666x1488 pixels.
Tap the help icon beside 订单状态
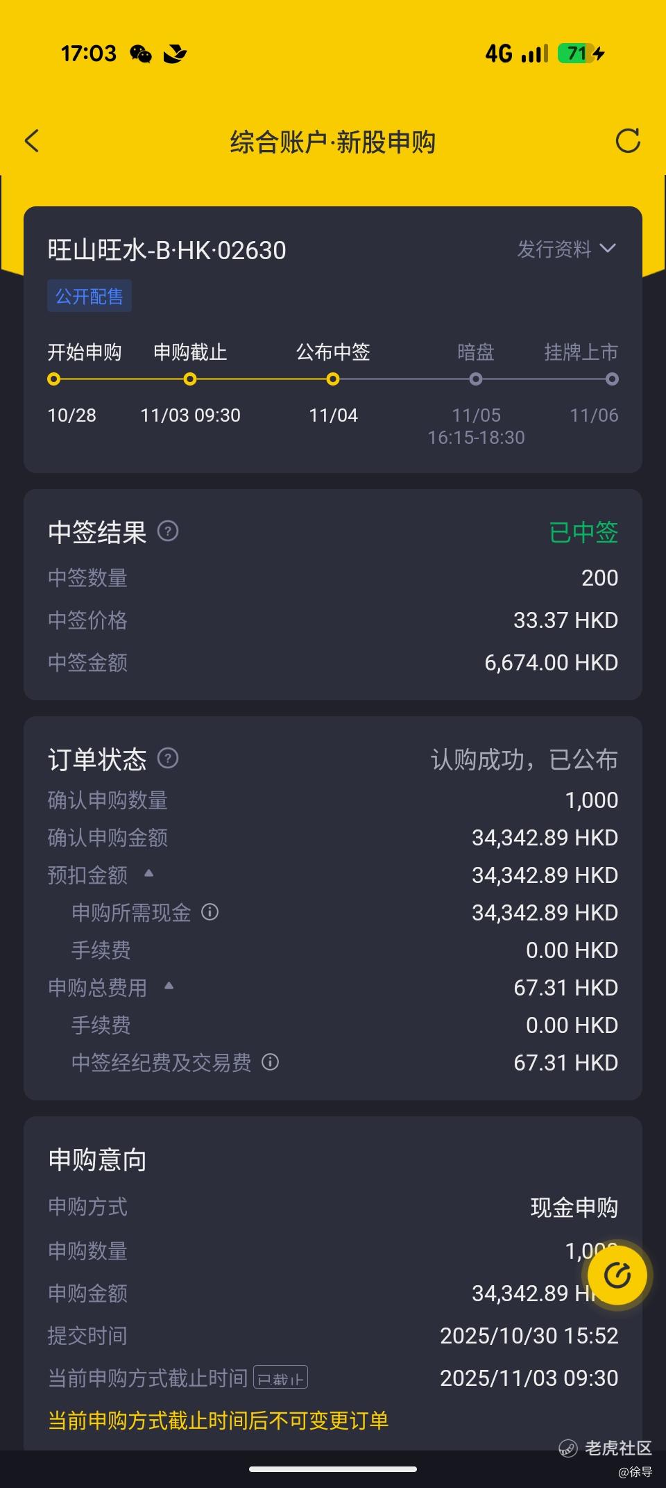click(x=168, y=758)
